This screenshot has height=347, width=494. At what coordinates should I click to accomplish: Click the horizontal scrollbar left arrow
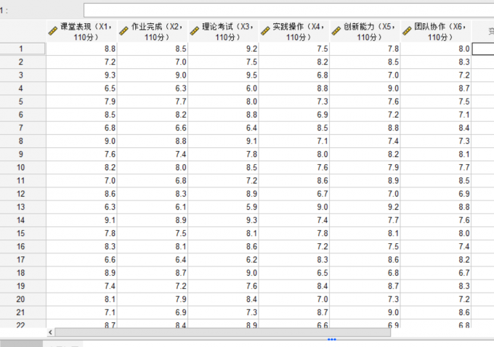(50, 332)
